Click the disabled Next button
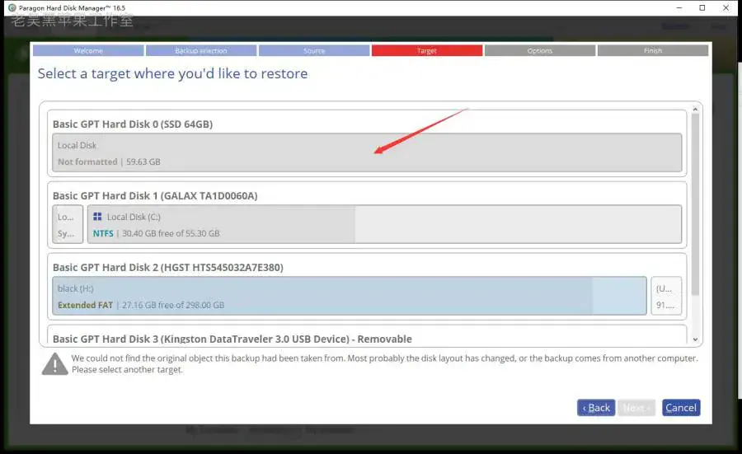This screenshot has width=742, height=454. coord(636,408)
